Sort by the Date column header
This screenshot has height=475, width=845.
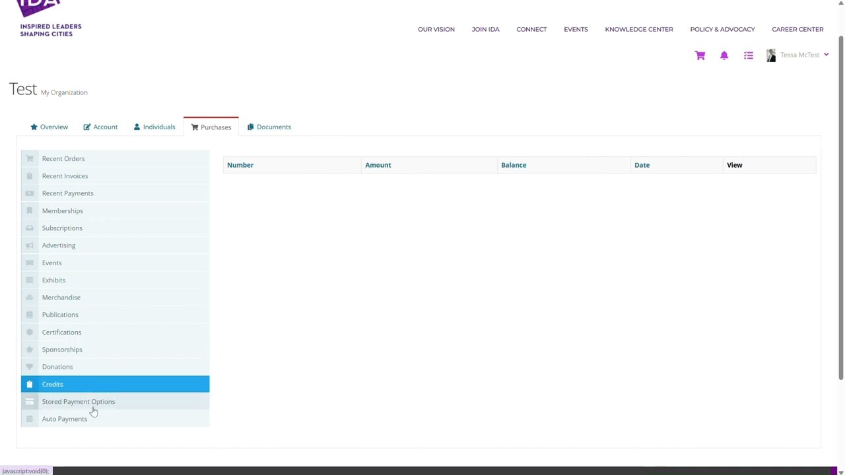pyautogui.click(x=642, y=165)
